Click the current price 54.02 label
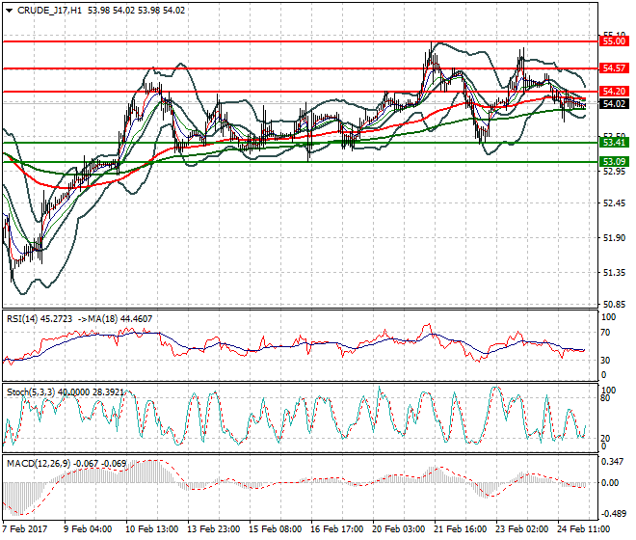 614,104
